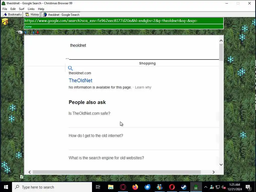Click the vertical scrollbar up arrow

pyautogui.click(x=221, y=41)
